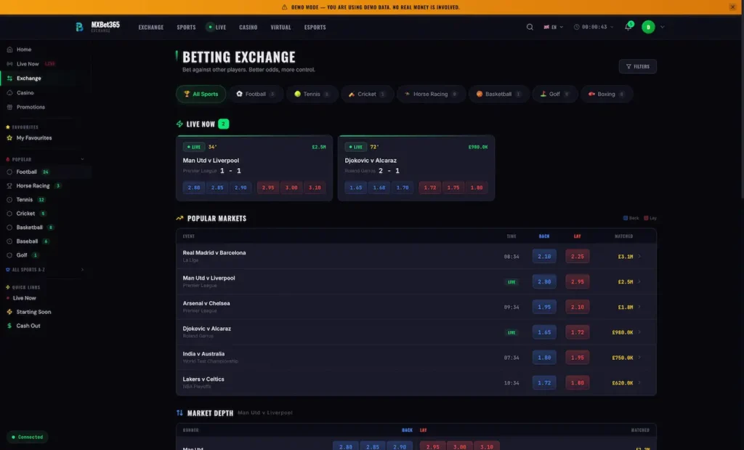Open the Filters button
Screen dimensions: 744x450
click(x=637, y=66)
